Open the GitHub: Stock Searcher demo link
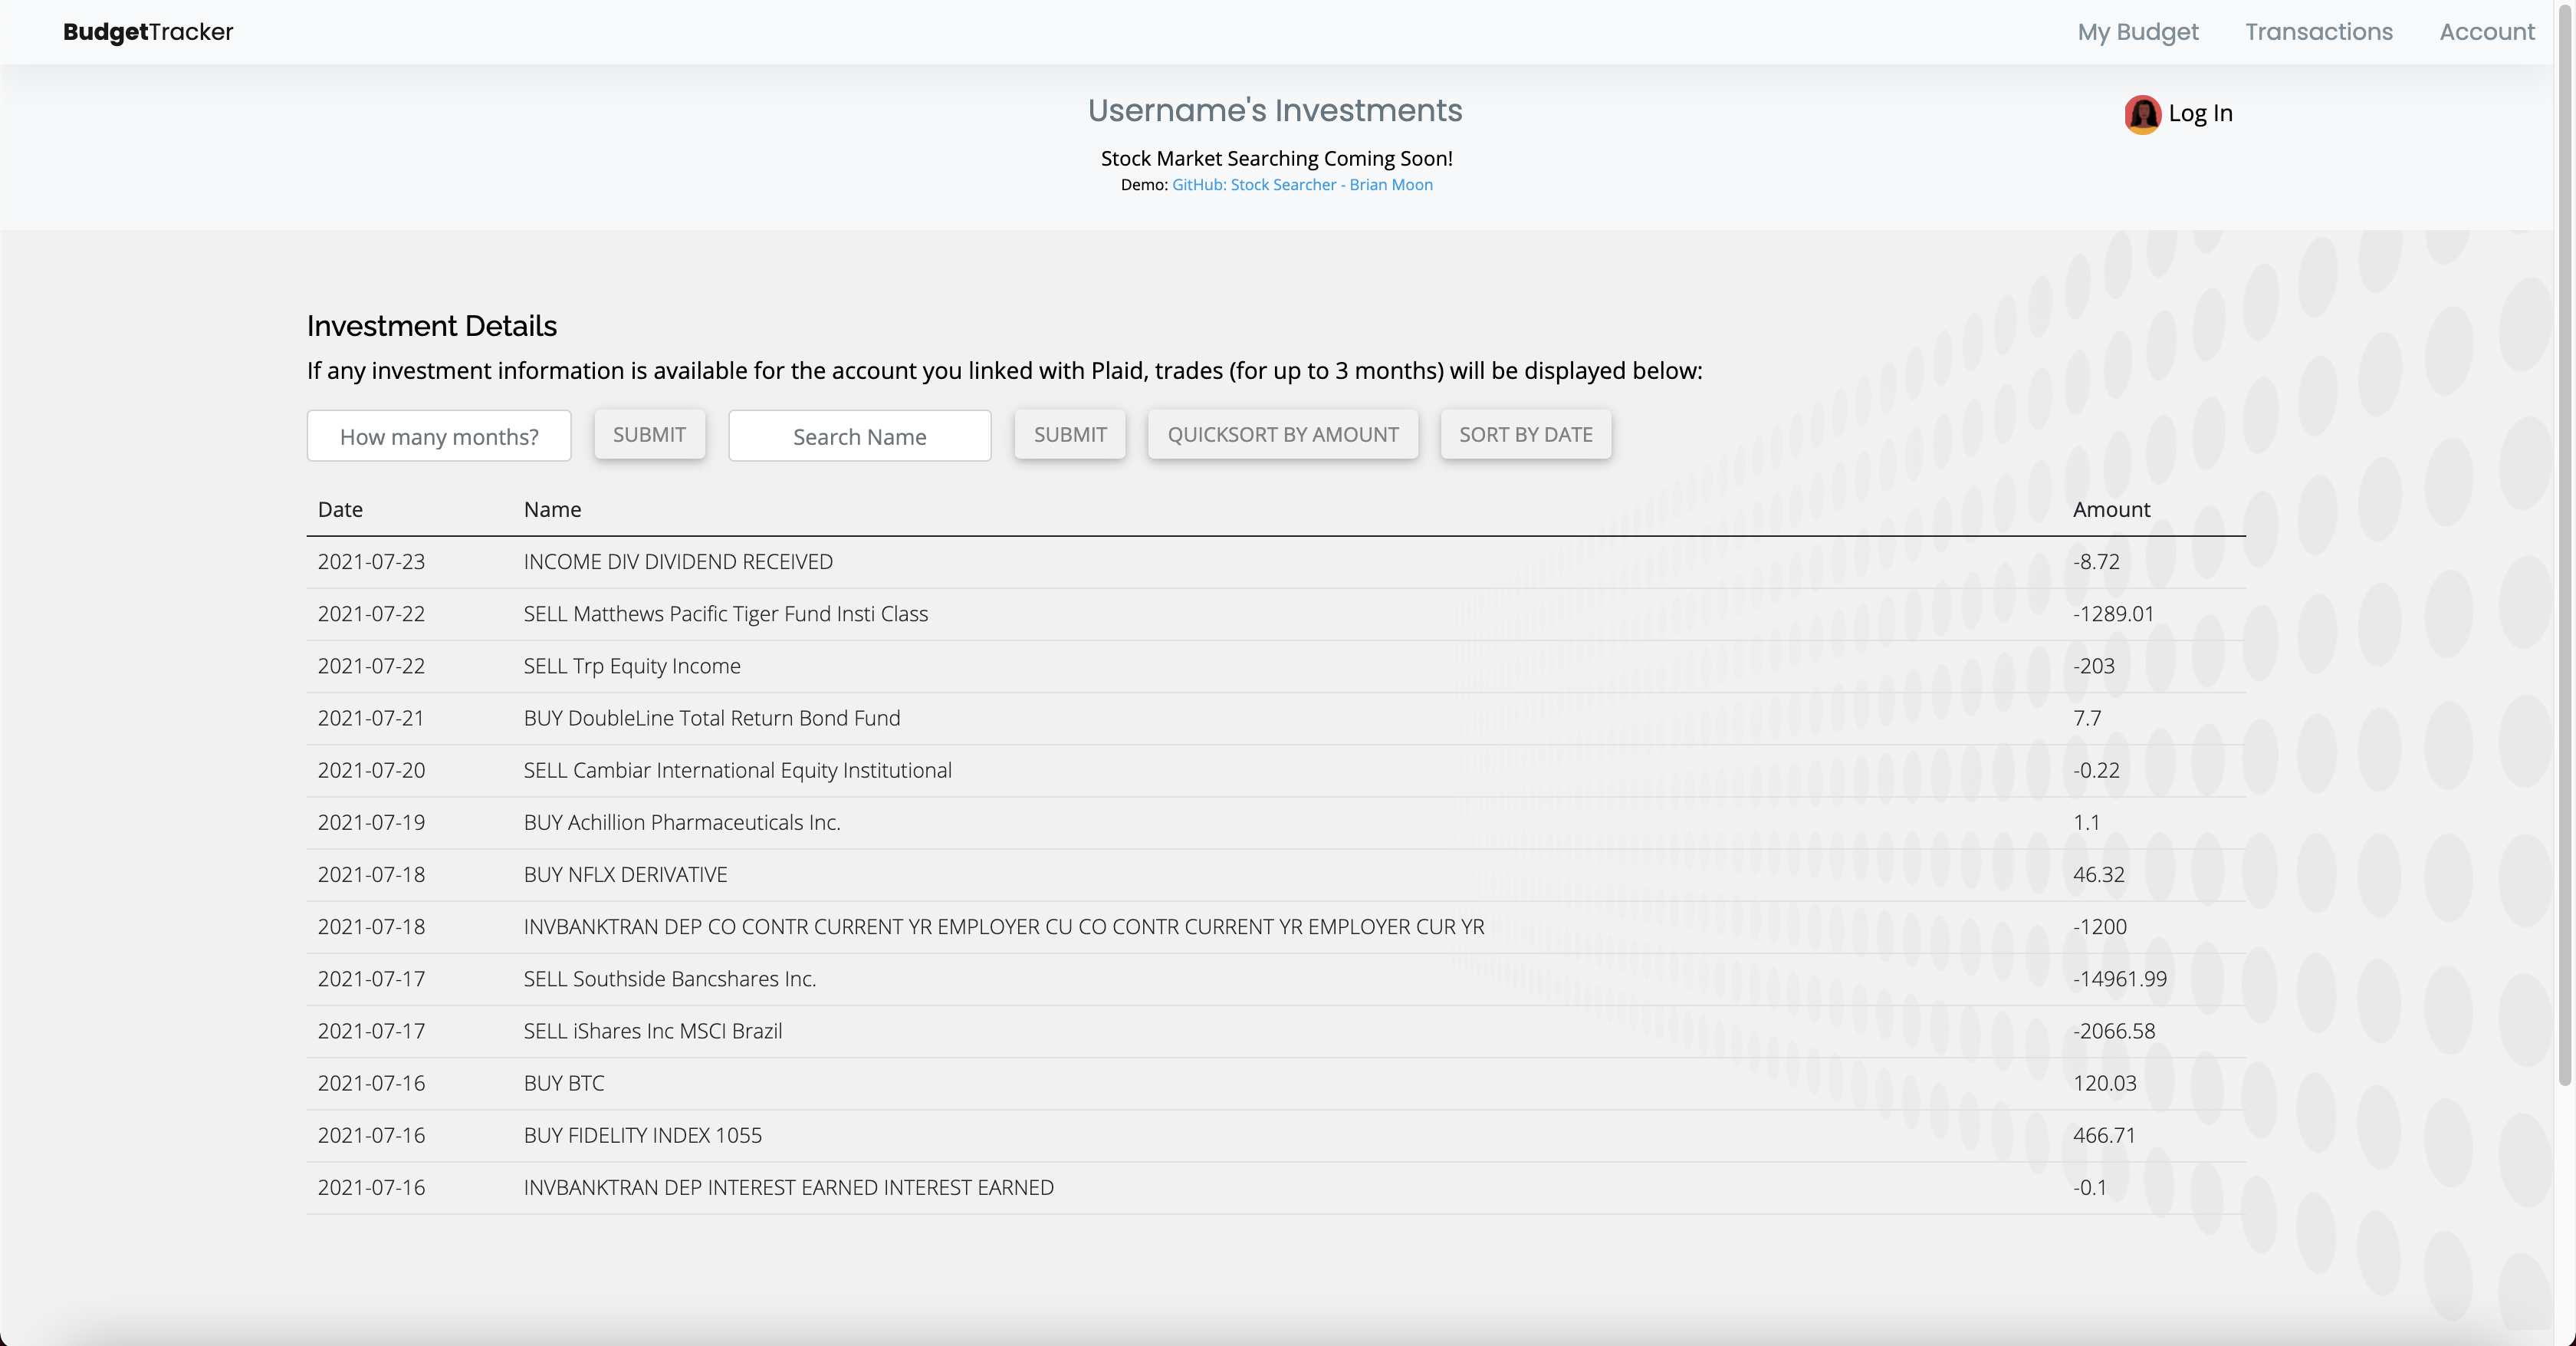 (x=1302, y=184)
